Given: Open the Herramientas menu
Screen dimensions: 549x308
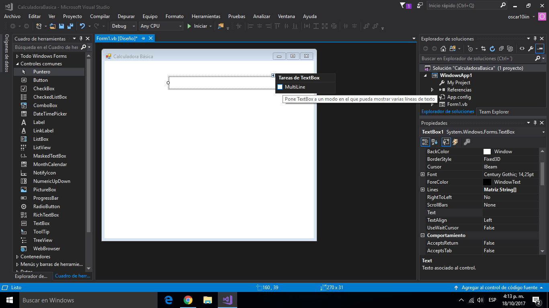Looking at the screenshot, I should [206, 16].
